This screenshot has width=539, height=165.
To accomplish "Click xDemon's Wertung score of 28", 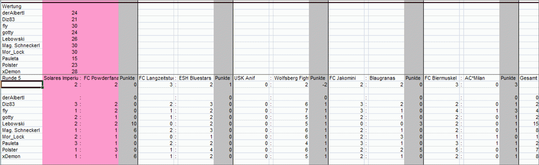I will [74, 71].
